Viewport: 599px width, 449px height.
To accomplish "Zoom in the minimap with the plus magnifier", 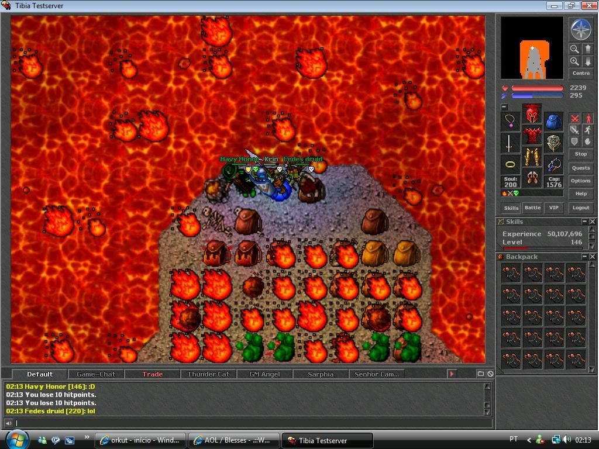I will (574, 61).
